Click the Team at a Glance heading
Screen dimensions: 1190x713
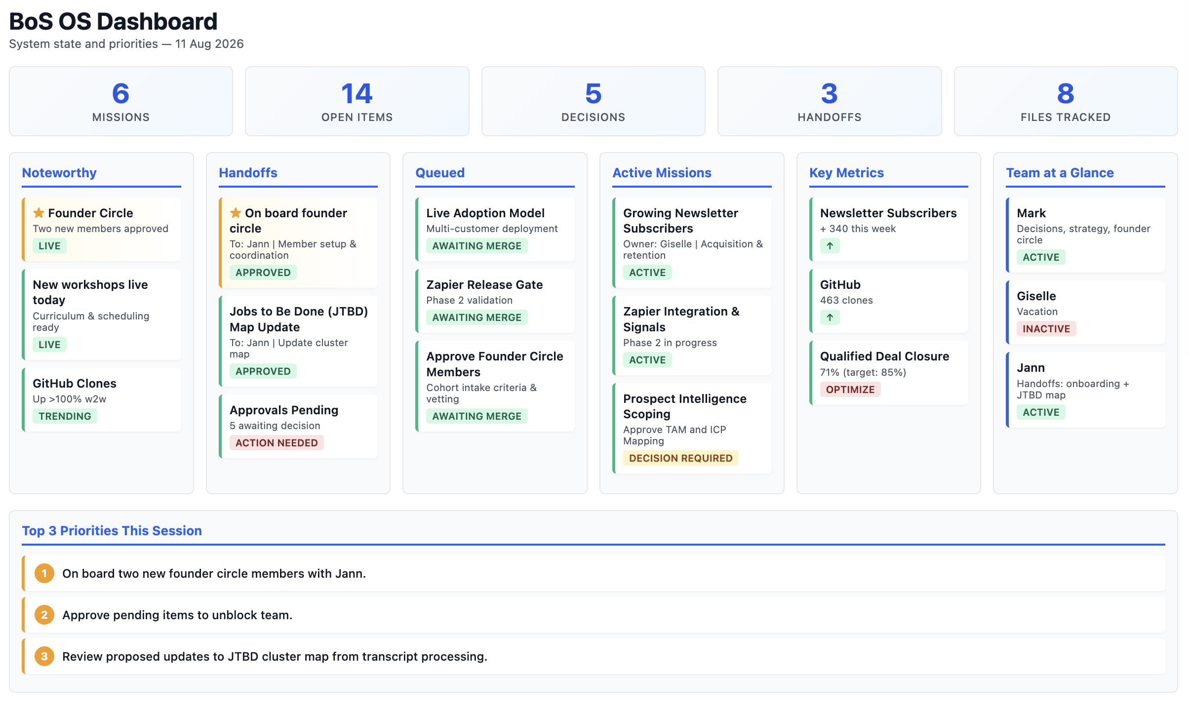tap(1060, 173)
